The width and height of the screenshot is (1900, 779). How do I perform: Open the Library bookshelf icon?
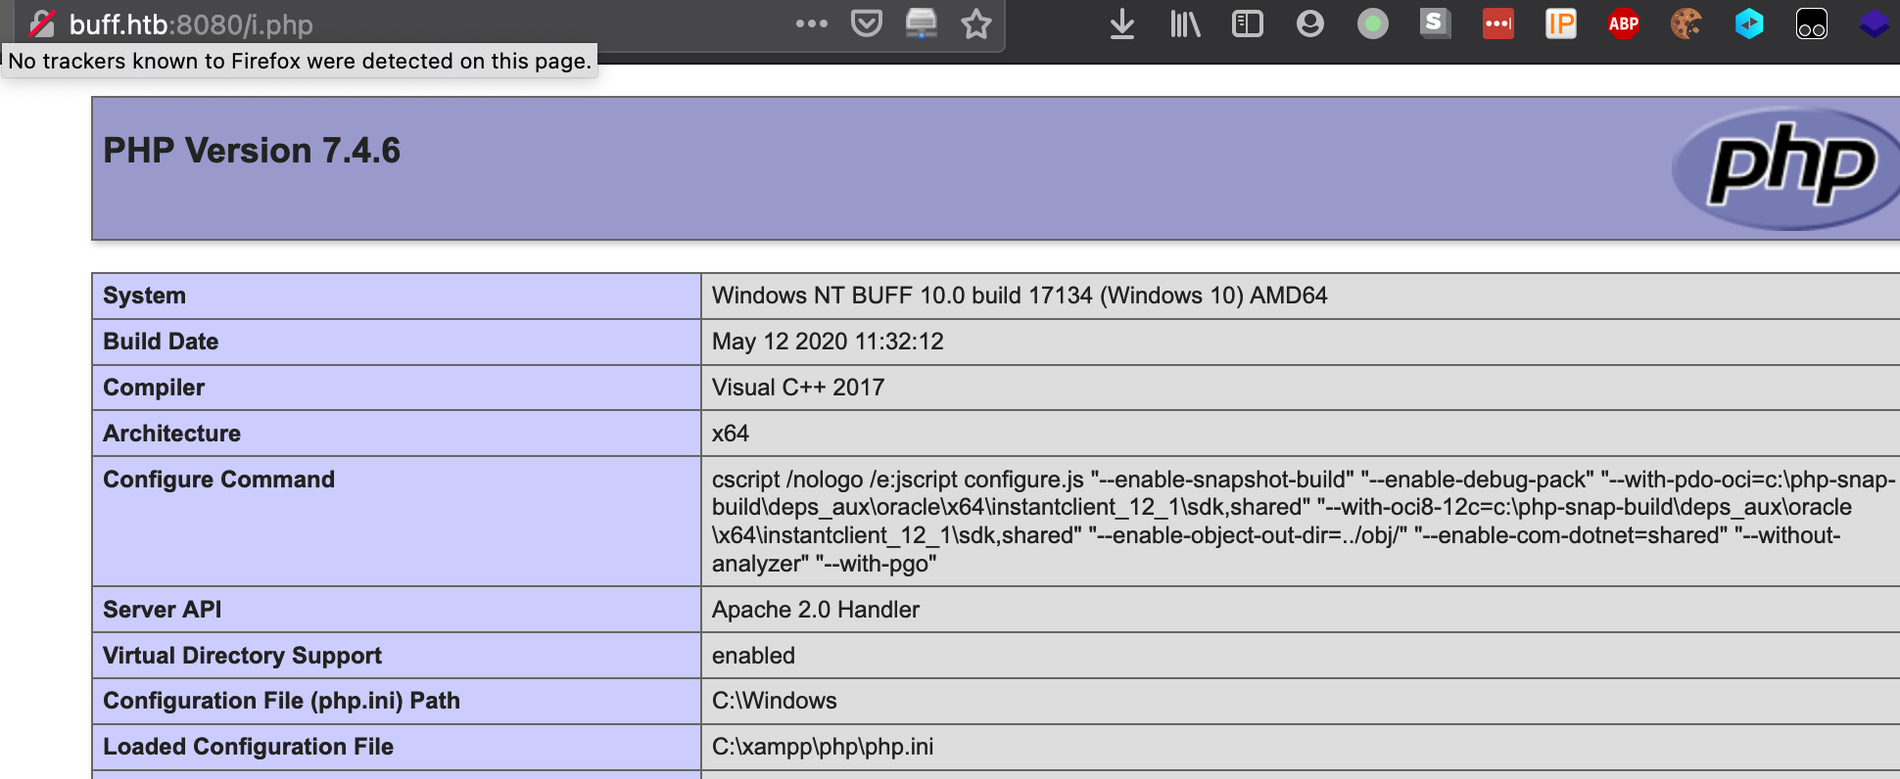(x=1185, y=23)
